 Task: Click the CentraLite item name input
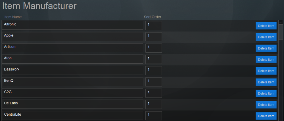pos(72,115)
